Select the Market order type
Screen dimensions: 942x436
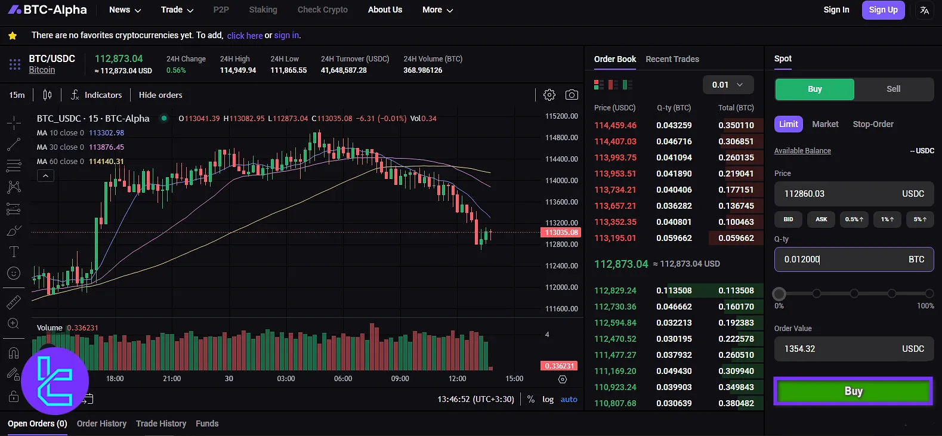click(825, 124)
